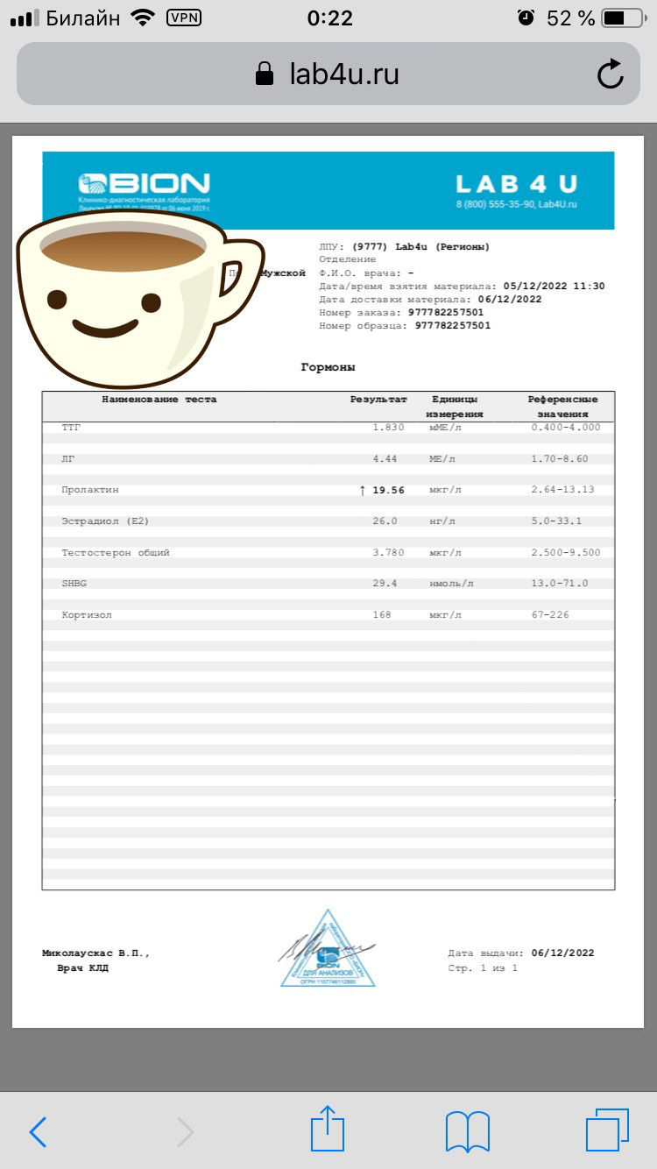Tap the forward arrow in Safari toolbar
657x1169 pixels.
pyautogui.click(x=185, y=1132)
